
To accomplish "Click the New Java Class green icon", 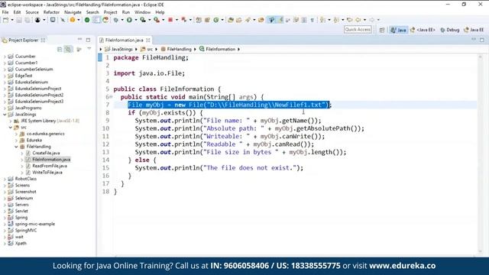I will pos(216,20).
